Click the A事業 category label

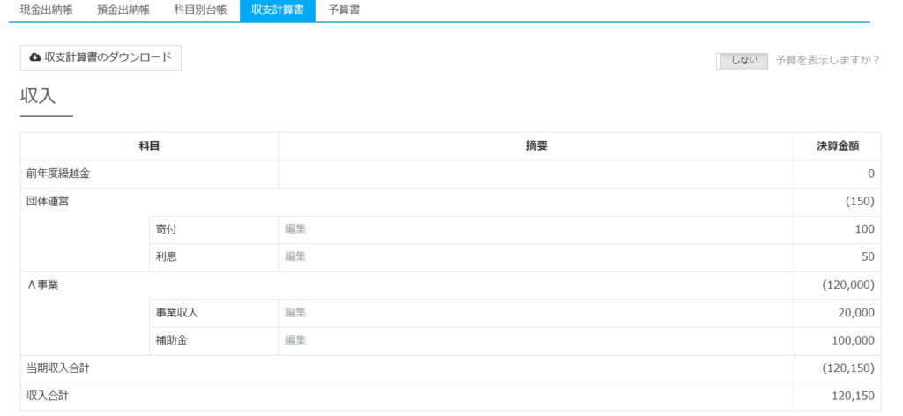point(42,286)
